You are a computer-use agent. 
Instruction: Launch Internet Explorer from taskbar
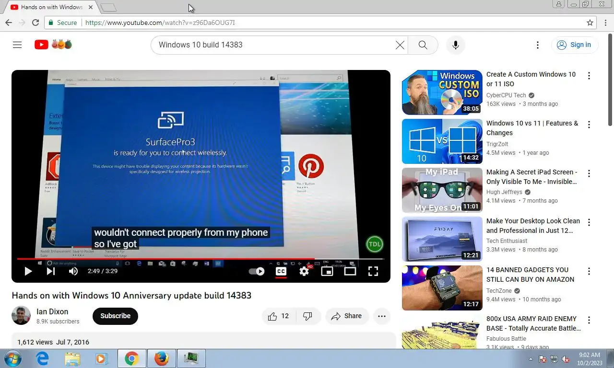click(x=43, y=358)
